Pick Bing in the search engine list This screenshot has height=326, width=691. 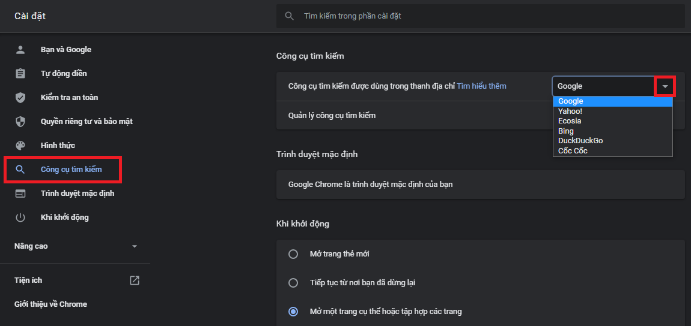pyautogui.click(x=566, y=131)
